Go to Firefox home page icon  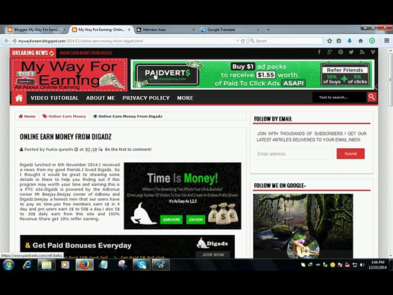pos(361,41)
